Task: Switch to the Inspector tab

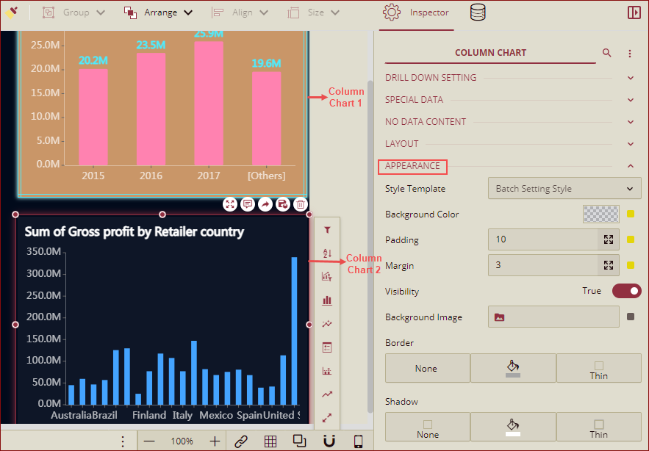Action: click(416, 12)
